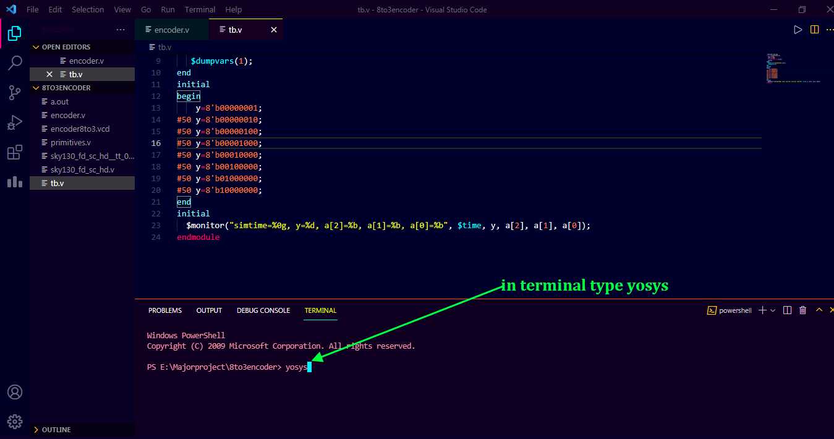Open encoder8to3.vcd file
834x439 pixels.
pos(82,129)
